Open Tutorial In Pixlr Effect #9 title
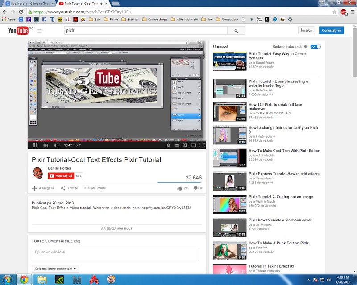The width and height of the screenshot is (357, 285). tap(271, 266)
